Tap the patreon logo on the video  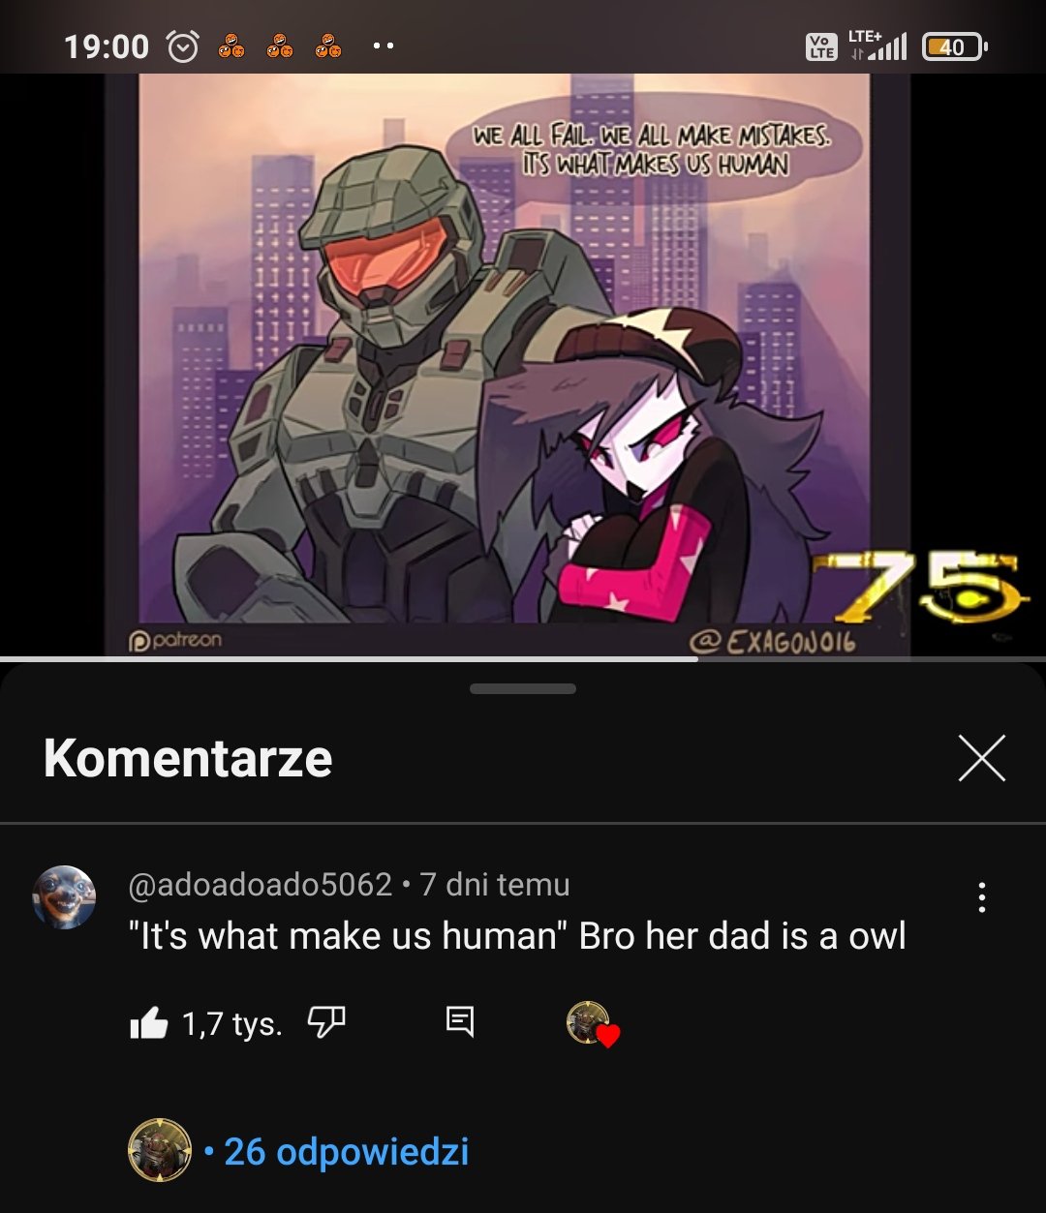point(175,640)
